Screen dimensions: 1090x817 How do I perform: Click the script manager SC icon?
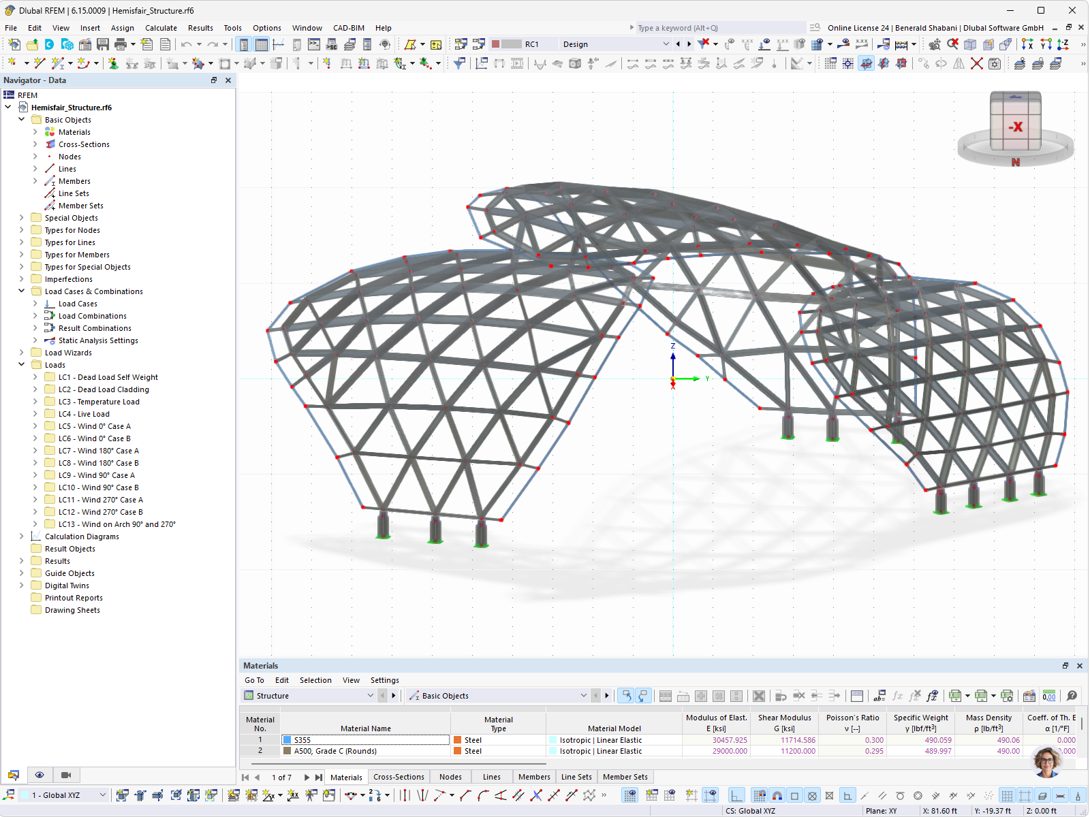[332, 44]
